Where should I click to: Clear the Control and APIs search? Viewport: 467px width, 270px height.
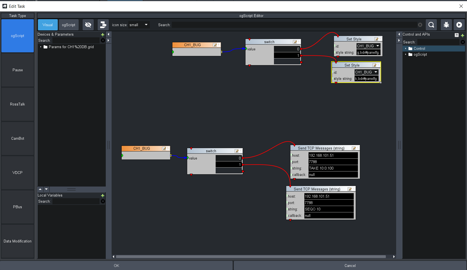[x=463, y=42]
